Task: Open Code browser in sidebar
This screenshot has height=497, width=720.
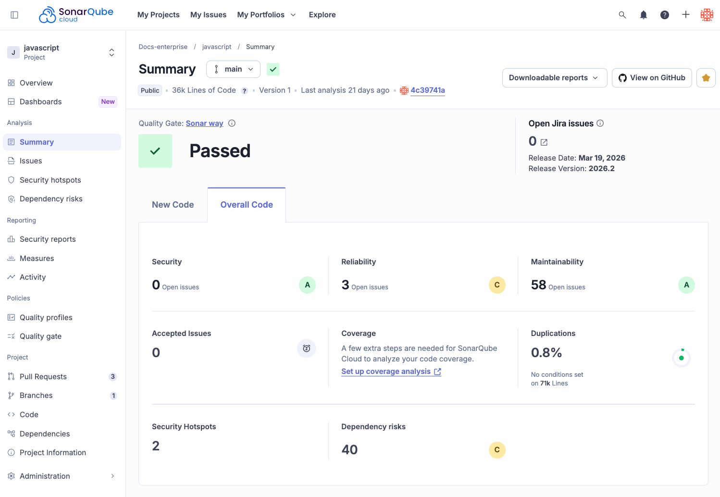Action: pyautogui.click(x=62, y=415)
